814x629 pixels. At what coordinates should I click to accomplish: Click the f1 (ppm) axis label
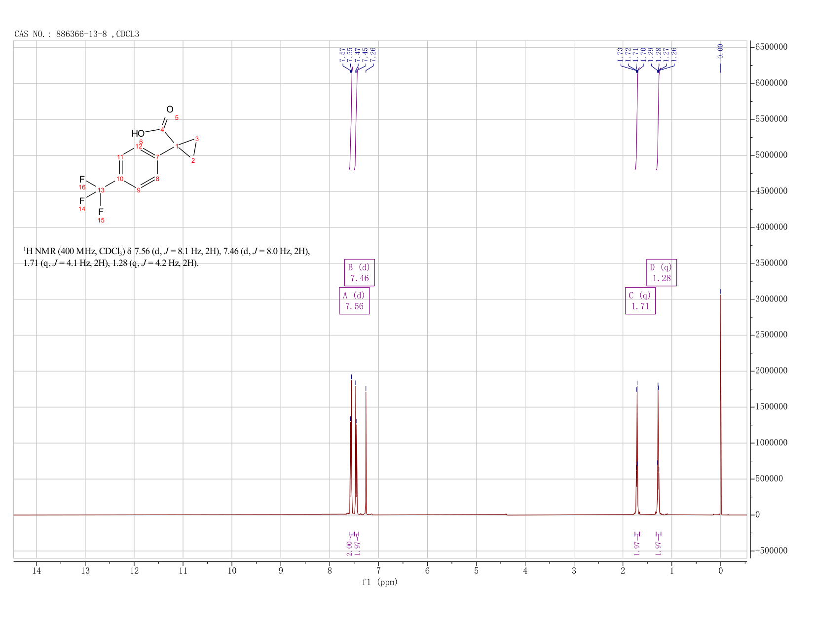coord(380,582)
